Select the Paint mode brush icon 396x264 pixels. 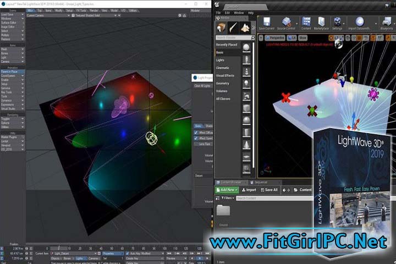pyautogui.click(x=233, y=28)
